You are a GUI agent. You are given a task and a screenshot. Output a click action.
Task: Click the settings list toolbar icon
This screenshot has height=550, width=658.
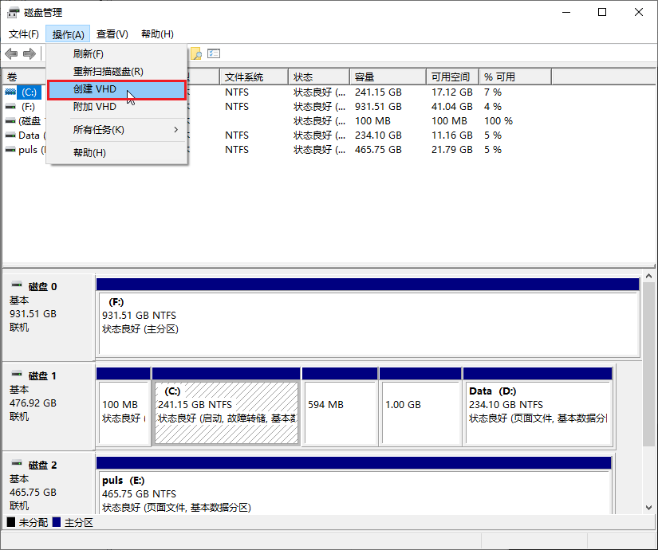[214, 53]
